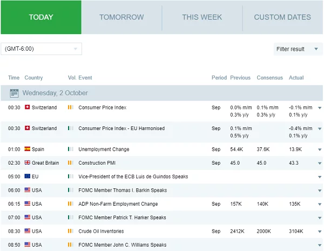Expand the Construction PMI row arrow

tap(320, 163)
